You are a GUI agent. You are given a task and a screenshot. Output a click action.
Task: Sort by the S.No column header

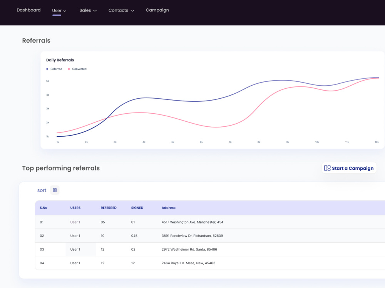point(44,208)
